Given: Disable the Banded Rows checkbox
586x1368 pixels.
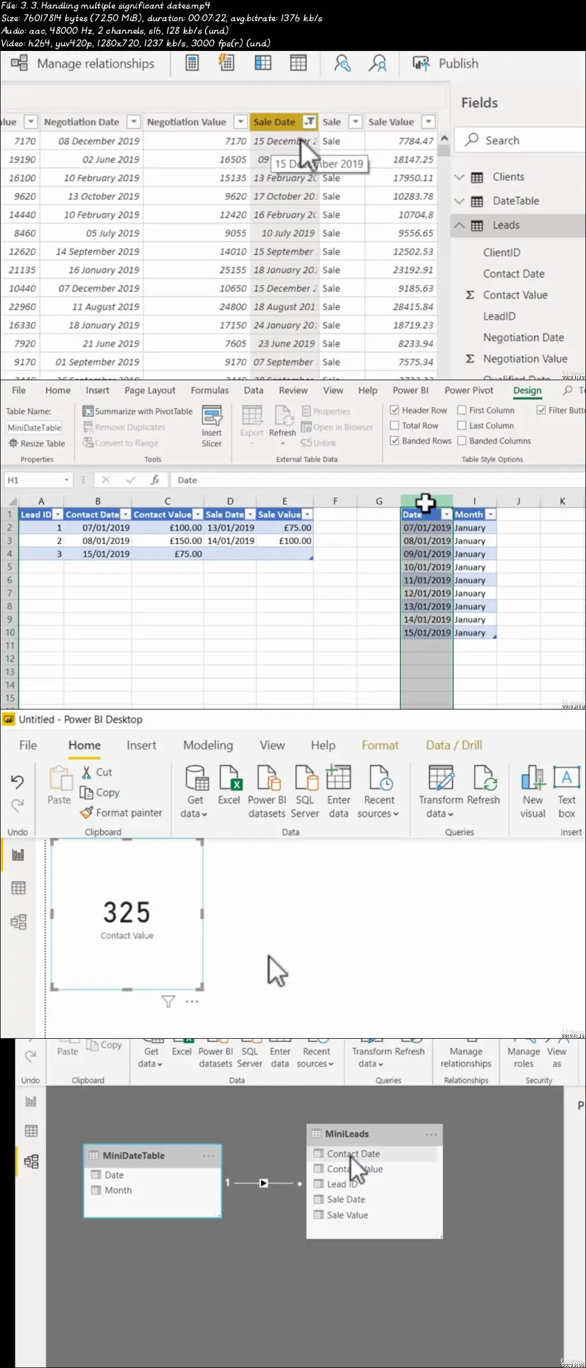Looking at the screenshot, I should pyautogui.click(x=394, y=440).
